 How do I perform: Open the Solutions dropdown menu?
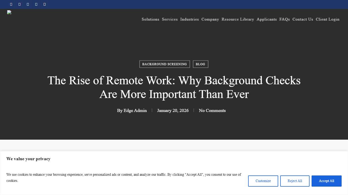coord(150,19)
